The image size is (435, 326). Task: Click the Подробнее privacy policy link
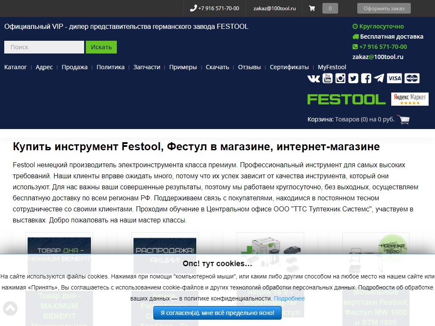coord(289,298)
